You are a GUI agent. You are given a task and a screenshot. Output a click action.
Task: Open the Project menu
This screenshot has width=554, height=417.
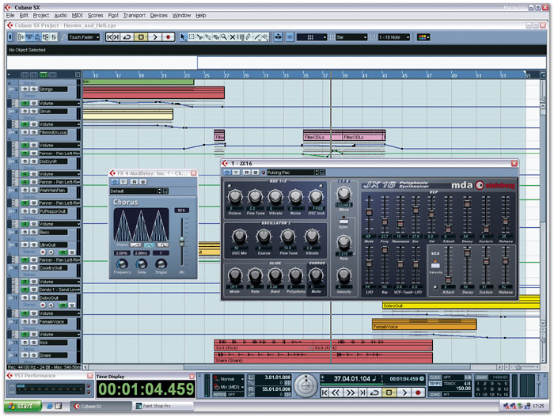coord(41,16)
